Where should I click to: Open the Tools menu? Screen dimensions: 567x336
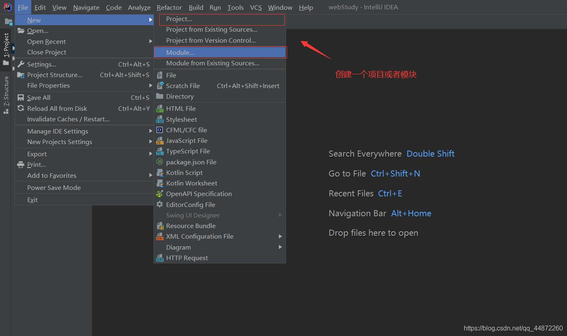[236, 7]
